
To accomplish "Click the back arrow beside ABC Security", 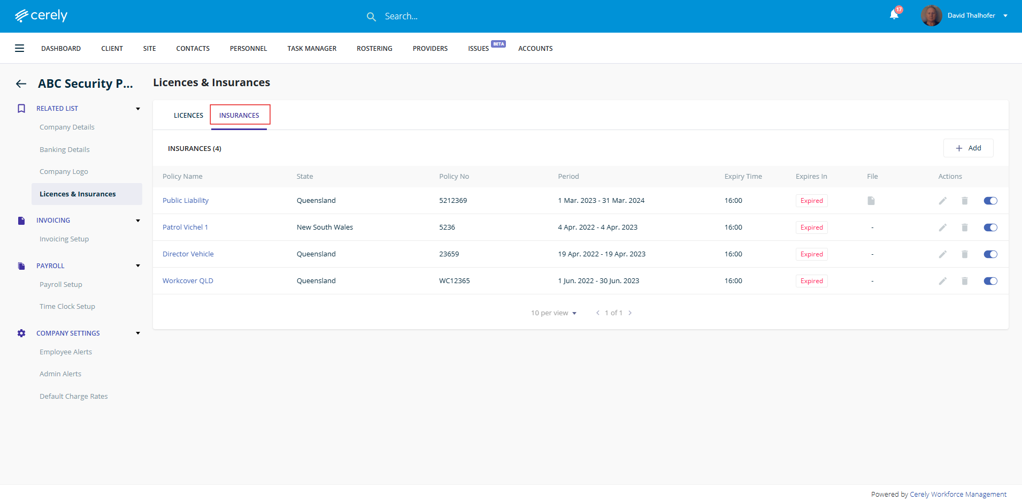I will tap(21, 83).
